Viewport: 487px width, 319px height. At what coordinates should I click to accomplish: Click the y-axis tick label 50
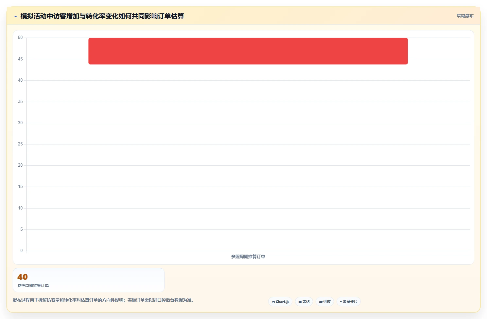click(20, 38)
